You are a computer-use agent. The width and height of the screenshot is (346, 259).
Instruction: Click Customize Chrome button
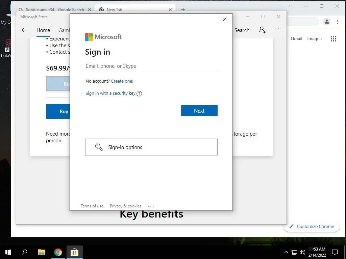(x=312, y=226)
